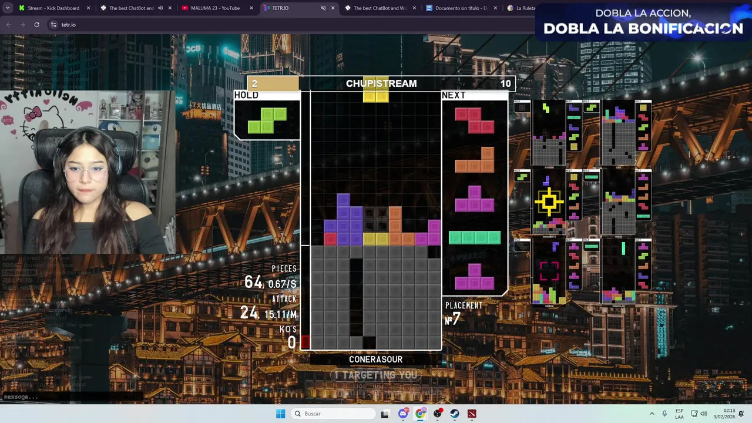Click the PIECES count of 64
The height and width of the screenshot is (423, 752).
point(254,283)
